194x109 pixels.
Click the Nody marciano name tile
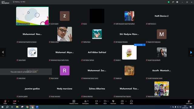coord(65,89)
